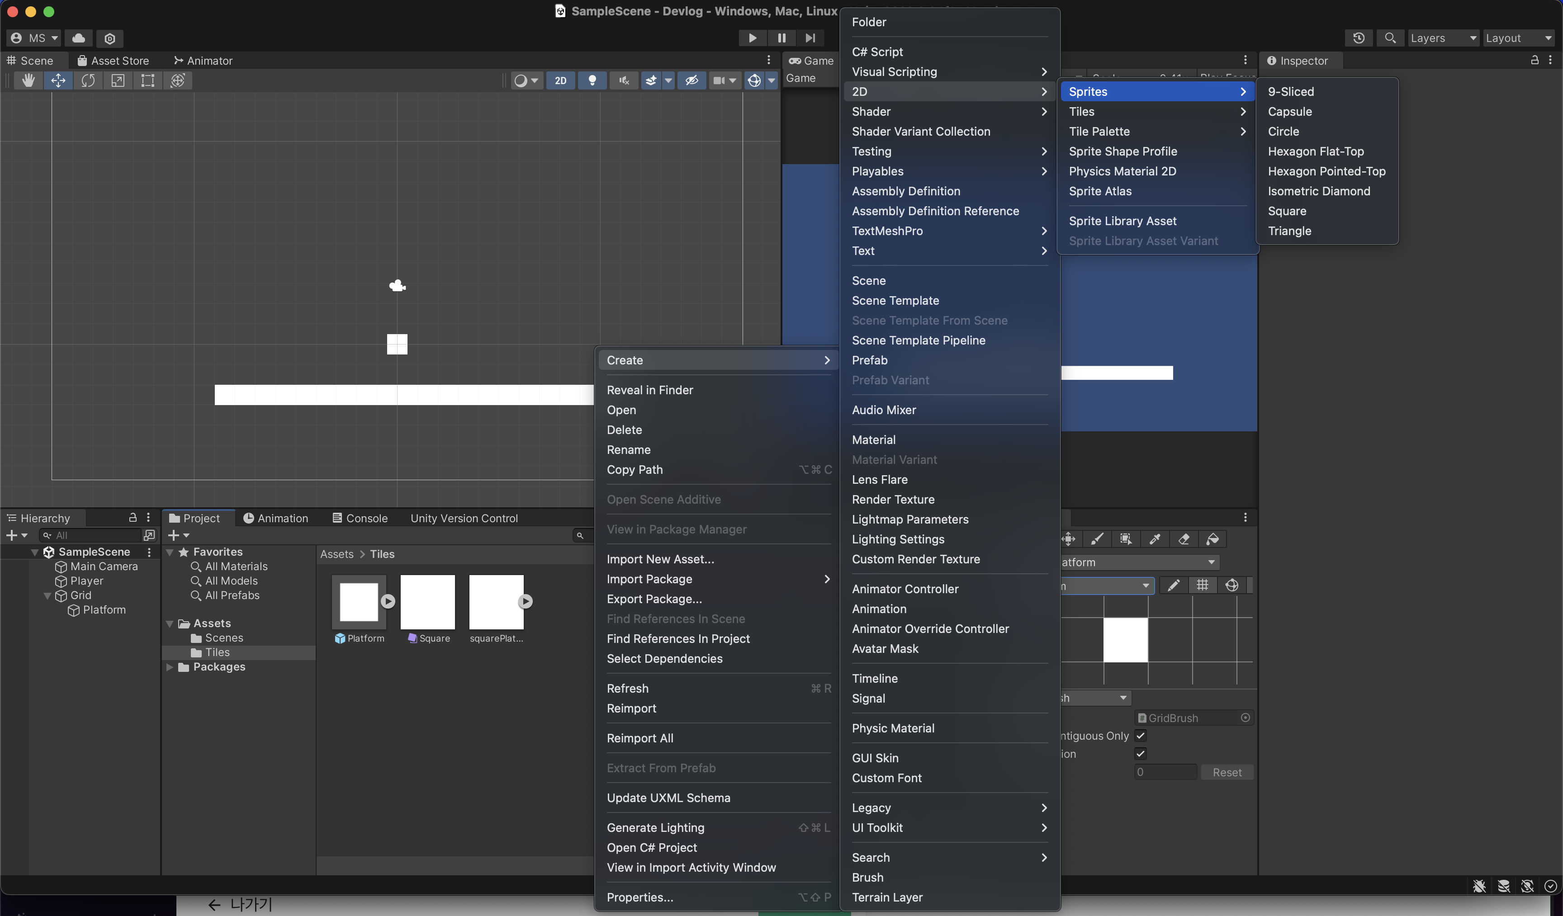Click the Play button

tap(752, 38)
